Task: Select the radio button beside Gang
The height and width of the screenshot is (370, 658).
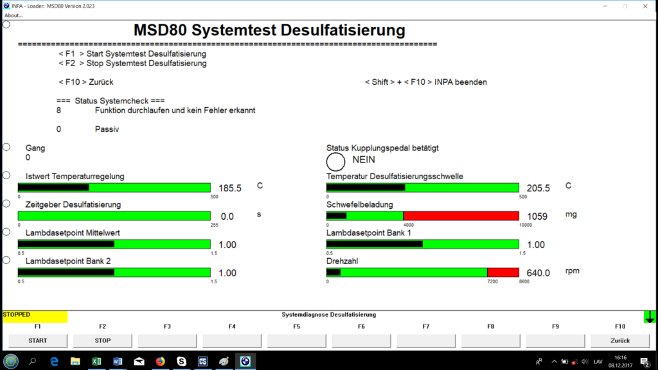Action: (x=6, y=147)
